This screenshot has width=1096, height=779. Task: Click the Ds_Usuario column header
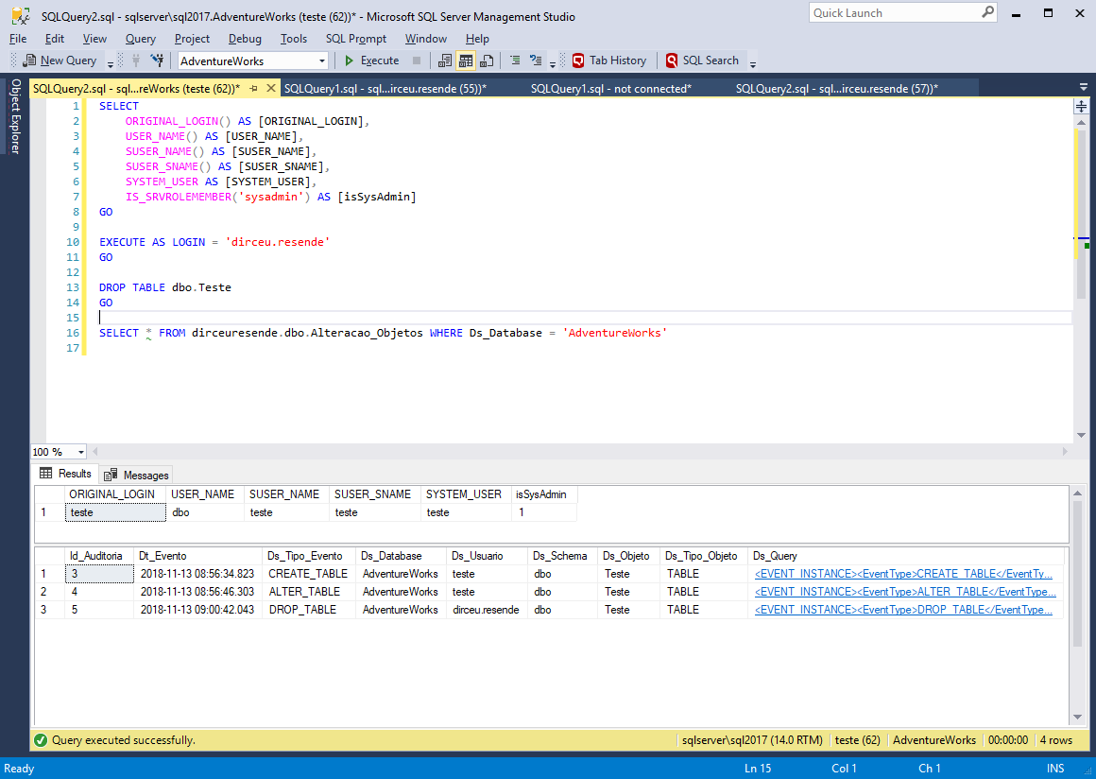click(x=487, y=556)
